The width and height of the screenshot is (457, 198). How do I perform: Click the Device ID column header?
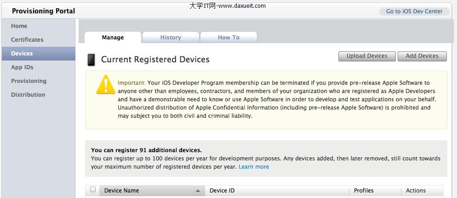click(x=222, y=191)
